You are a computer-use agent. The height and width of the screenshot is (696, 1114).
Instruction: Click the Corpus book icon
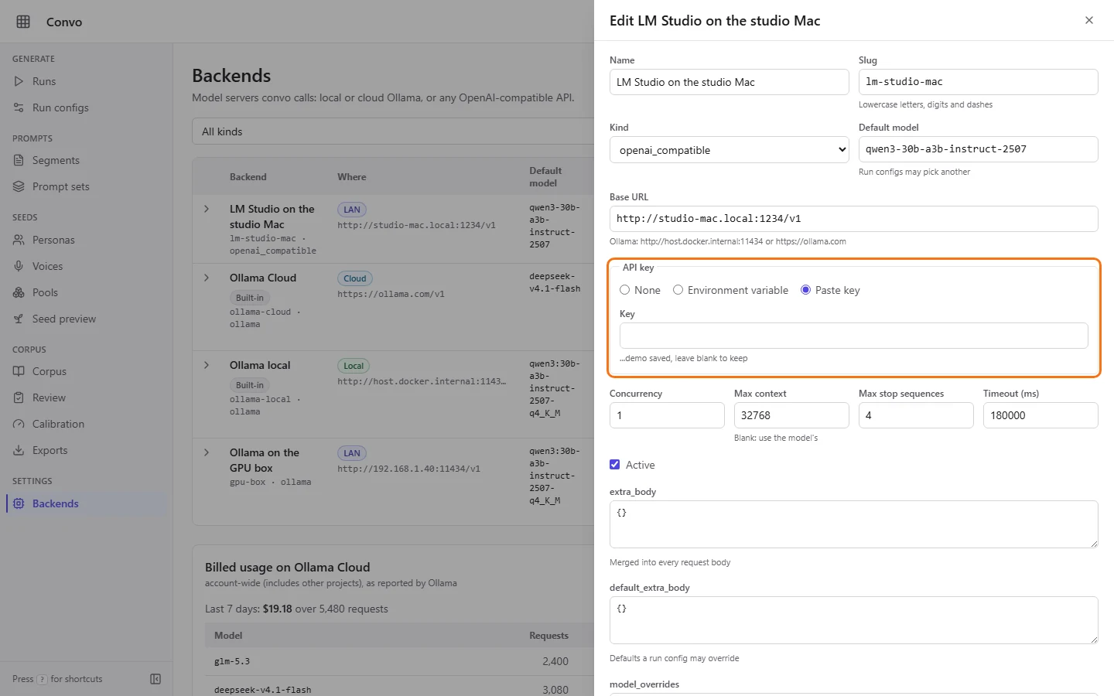click(x=19, y=371)
